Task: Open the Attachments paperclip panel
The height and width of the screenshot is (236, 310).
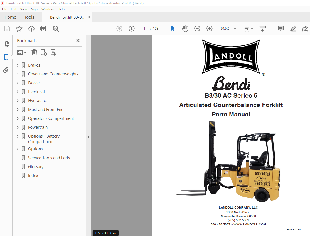Action: tap(6, 70)
